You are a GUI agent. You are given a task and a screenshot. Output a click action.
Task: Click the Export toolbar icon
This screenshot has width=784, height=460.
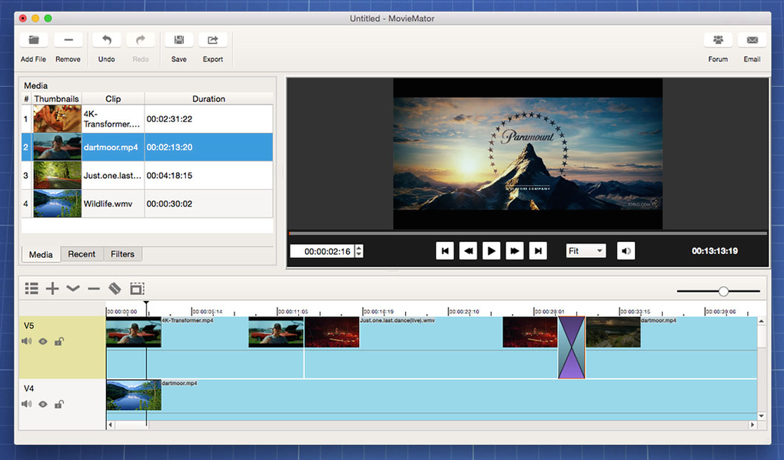pyautogui.click(x=213, y=40)
